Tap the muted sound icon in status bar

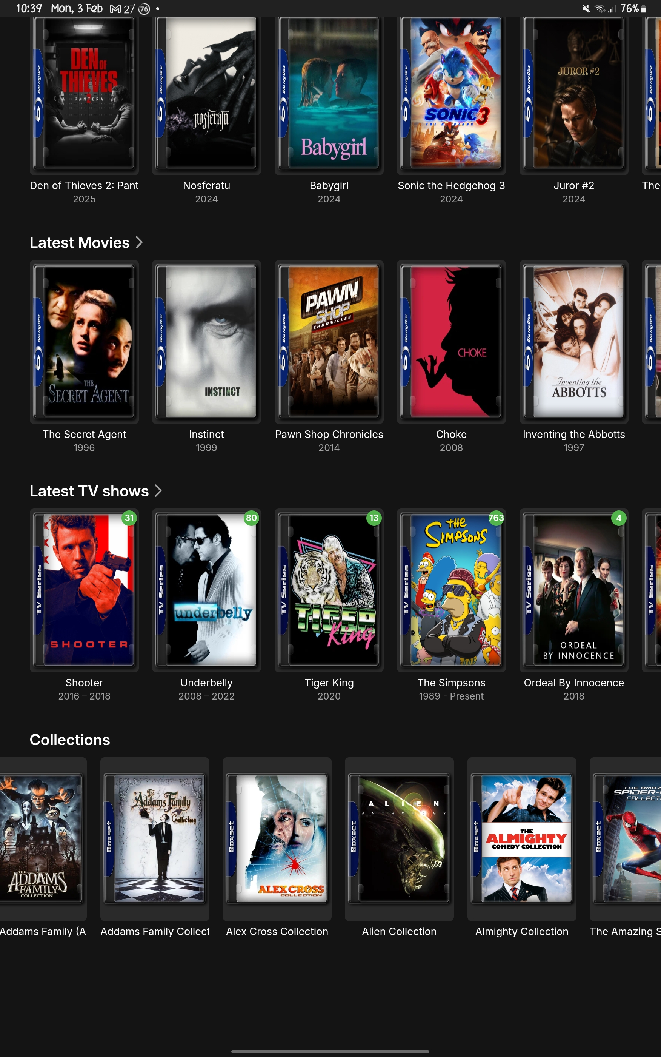[x=586, y=9]
